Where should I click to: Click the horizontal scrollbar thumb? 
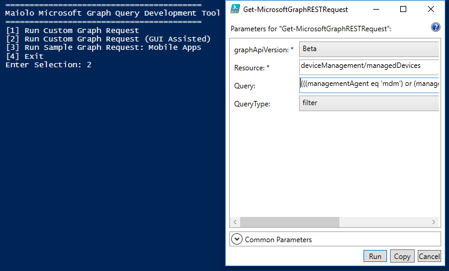pos(290,222)
